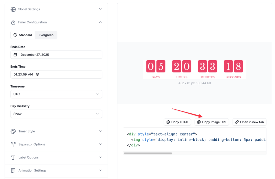Expand the Timer Style section
Viewport: 275px width, 179px height.
tap(100, 131)
